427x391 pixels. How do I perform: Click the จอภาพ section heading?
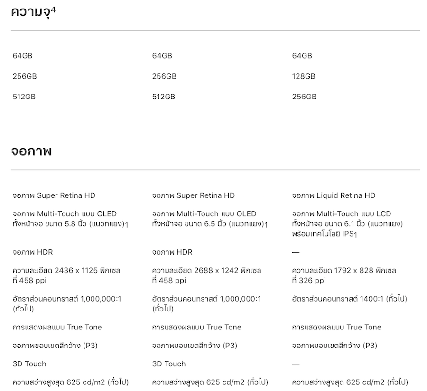[31, 151]
